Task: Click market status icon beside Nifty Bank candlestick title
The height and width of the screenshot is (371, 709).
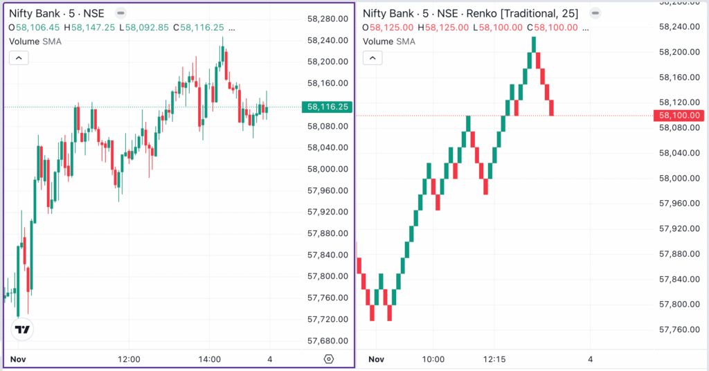Action: (120, 13)
